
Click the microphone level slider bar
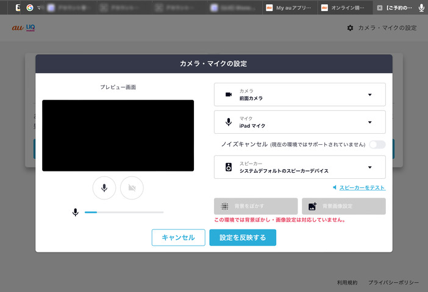[124, 212]
